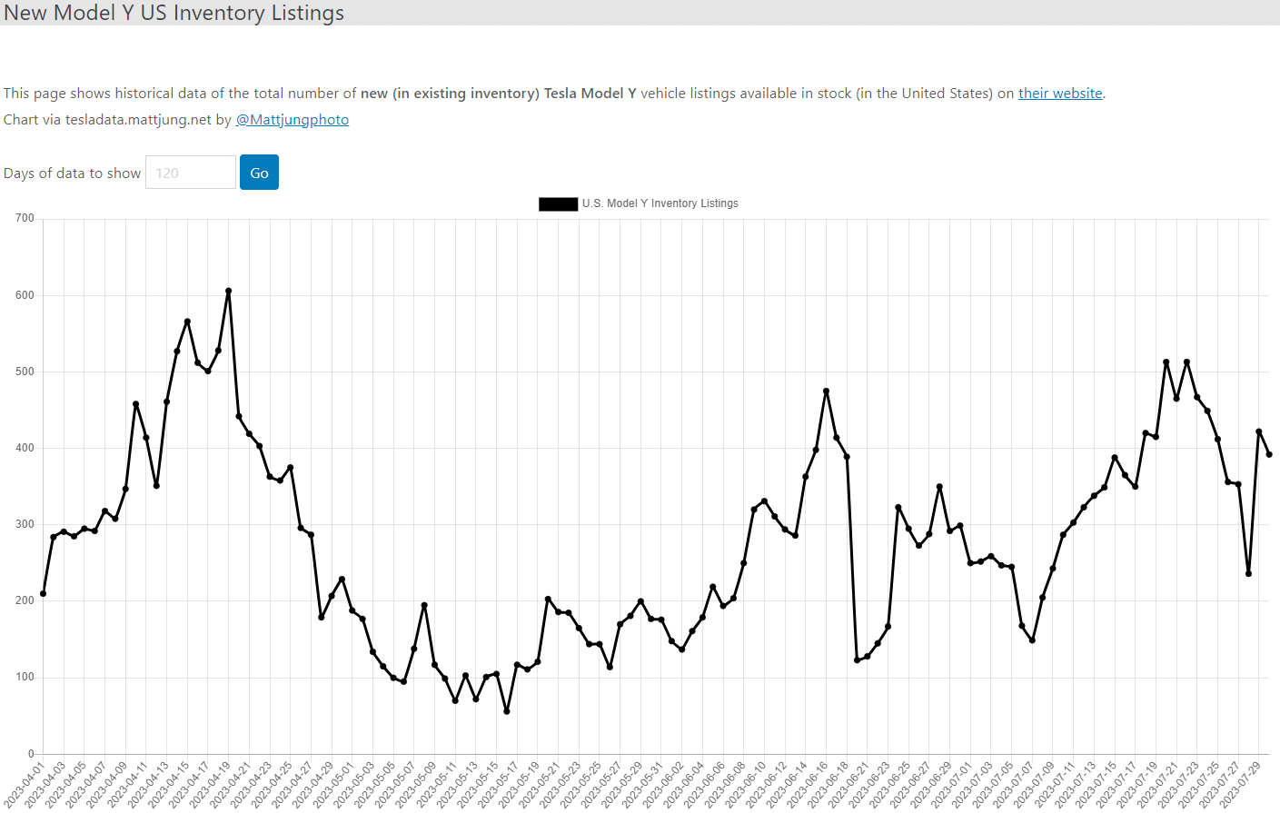Screen dimensions: 1280x813
Task: Focus the days of data input field
Action: (191, 173)
